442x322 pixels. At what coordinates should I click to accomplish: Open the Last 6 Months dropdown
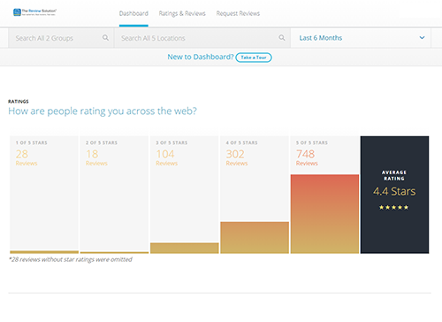(361, 38)
